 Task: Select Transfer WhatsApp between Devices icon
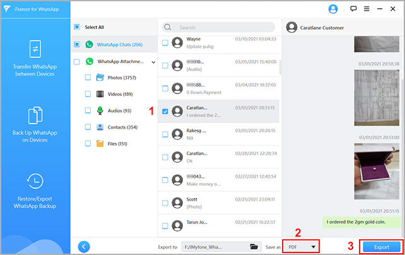point(35,49)
